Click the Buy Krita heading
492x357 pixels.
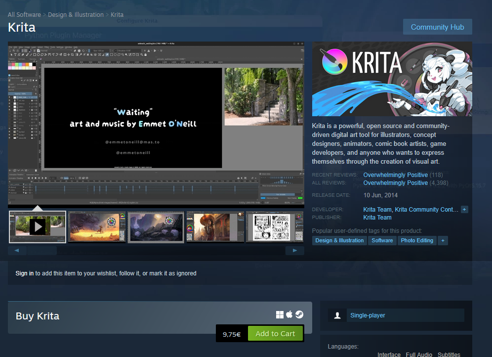[38, 316]
